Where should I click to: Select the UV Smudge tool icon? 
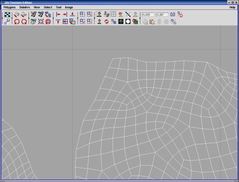tap(7, 21)
